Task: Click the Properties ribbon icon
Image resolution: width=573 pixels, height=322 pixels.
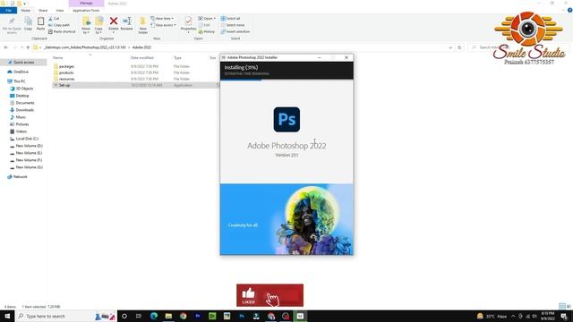Action: click(189, 25)
